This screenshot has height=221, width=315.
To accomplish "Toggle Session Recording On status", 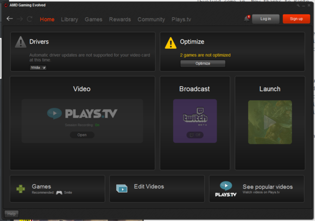I will [97, 125].
